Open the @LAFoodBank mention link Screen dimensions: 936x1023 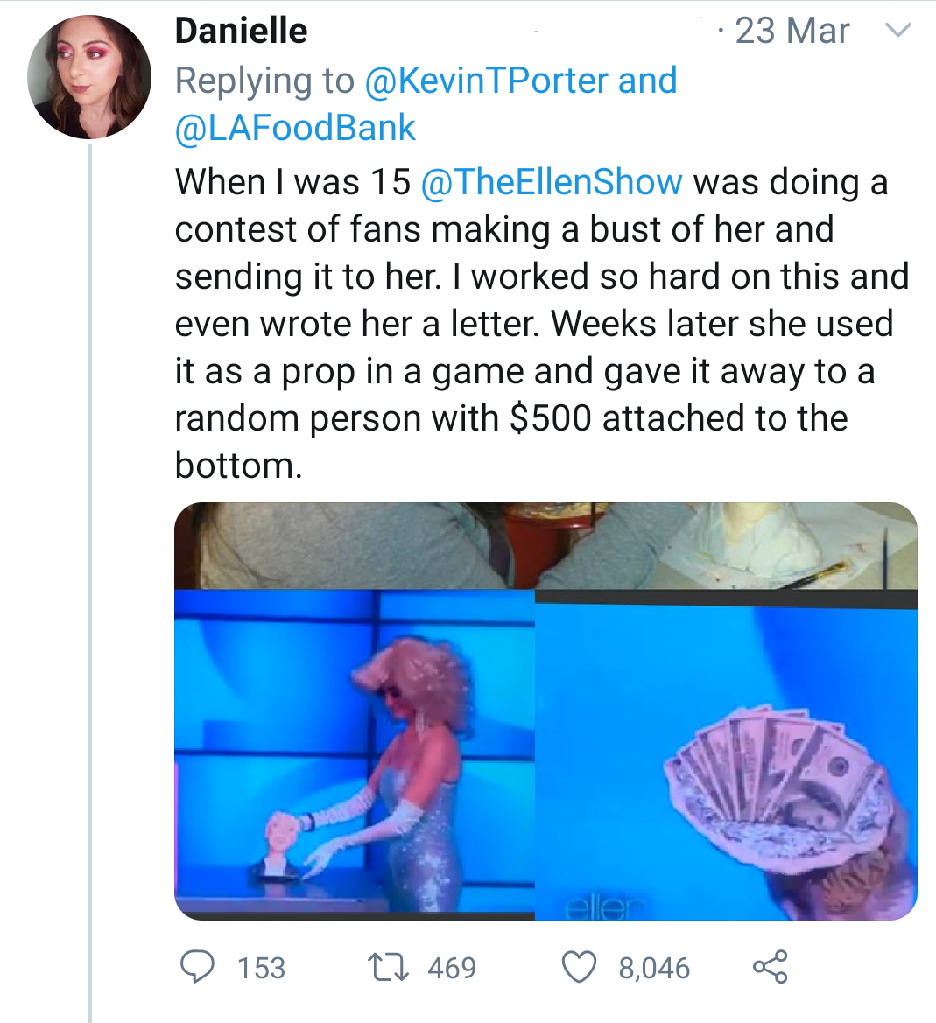click(x=295, y=128)
